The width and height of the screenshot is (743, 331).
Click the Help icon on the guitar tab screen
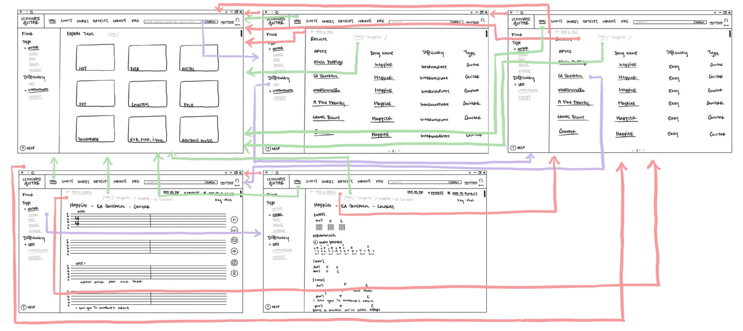(24, 307)
